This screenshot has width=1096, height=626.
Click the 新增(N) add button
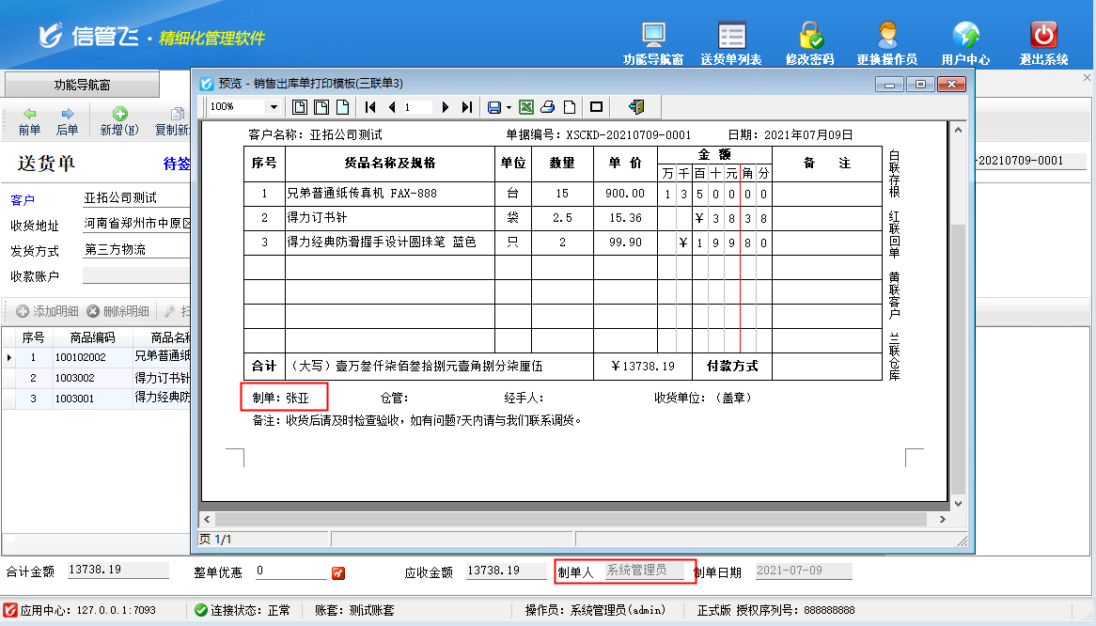point(119,121)
